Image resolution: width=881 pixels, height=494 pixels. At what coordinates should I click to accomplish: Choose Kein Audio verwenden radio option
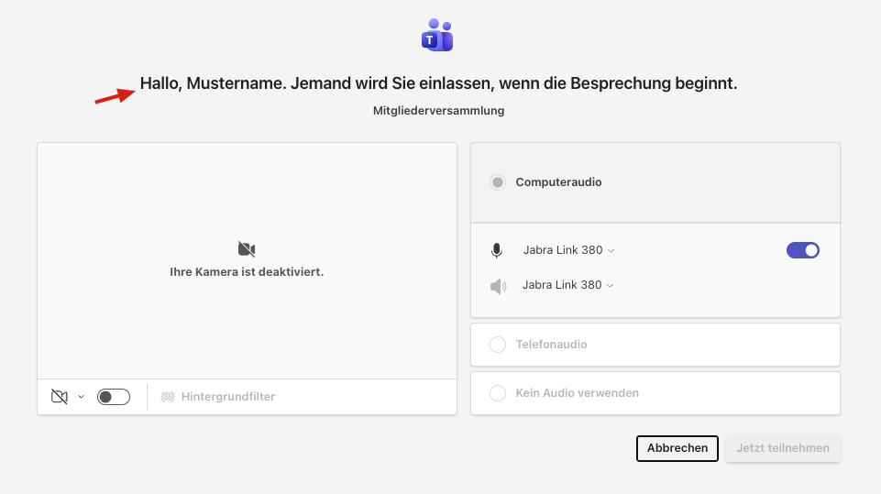[498, 393]
